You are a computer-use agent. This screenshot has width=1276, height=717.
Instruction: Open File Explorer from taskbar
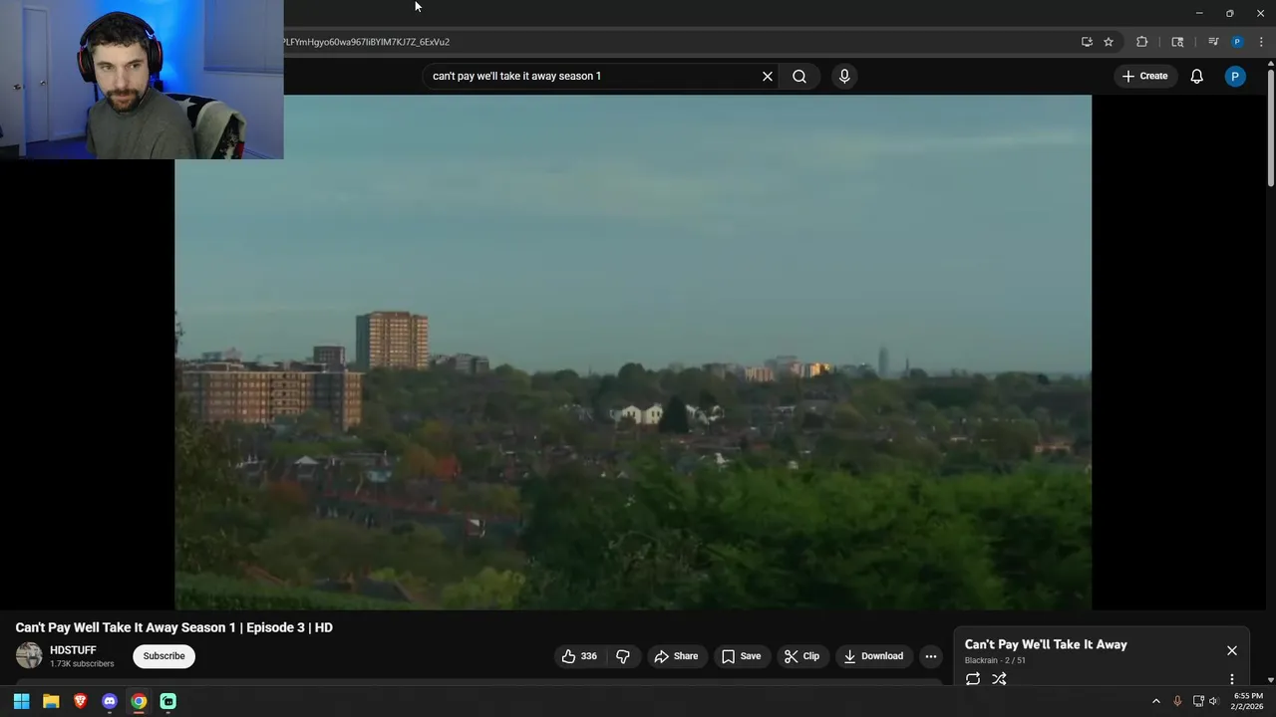(51, 701)
